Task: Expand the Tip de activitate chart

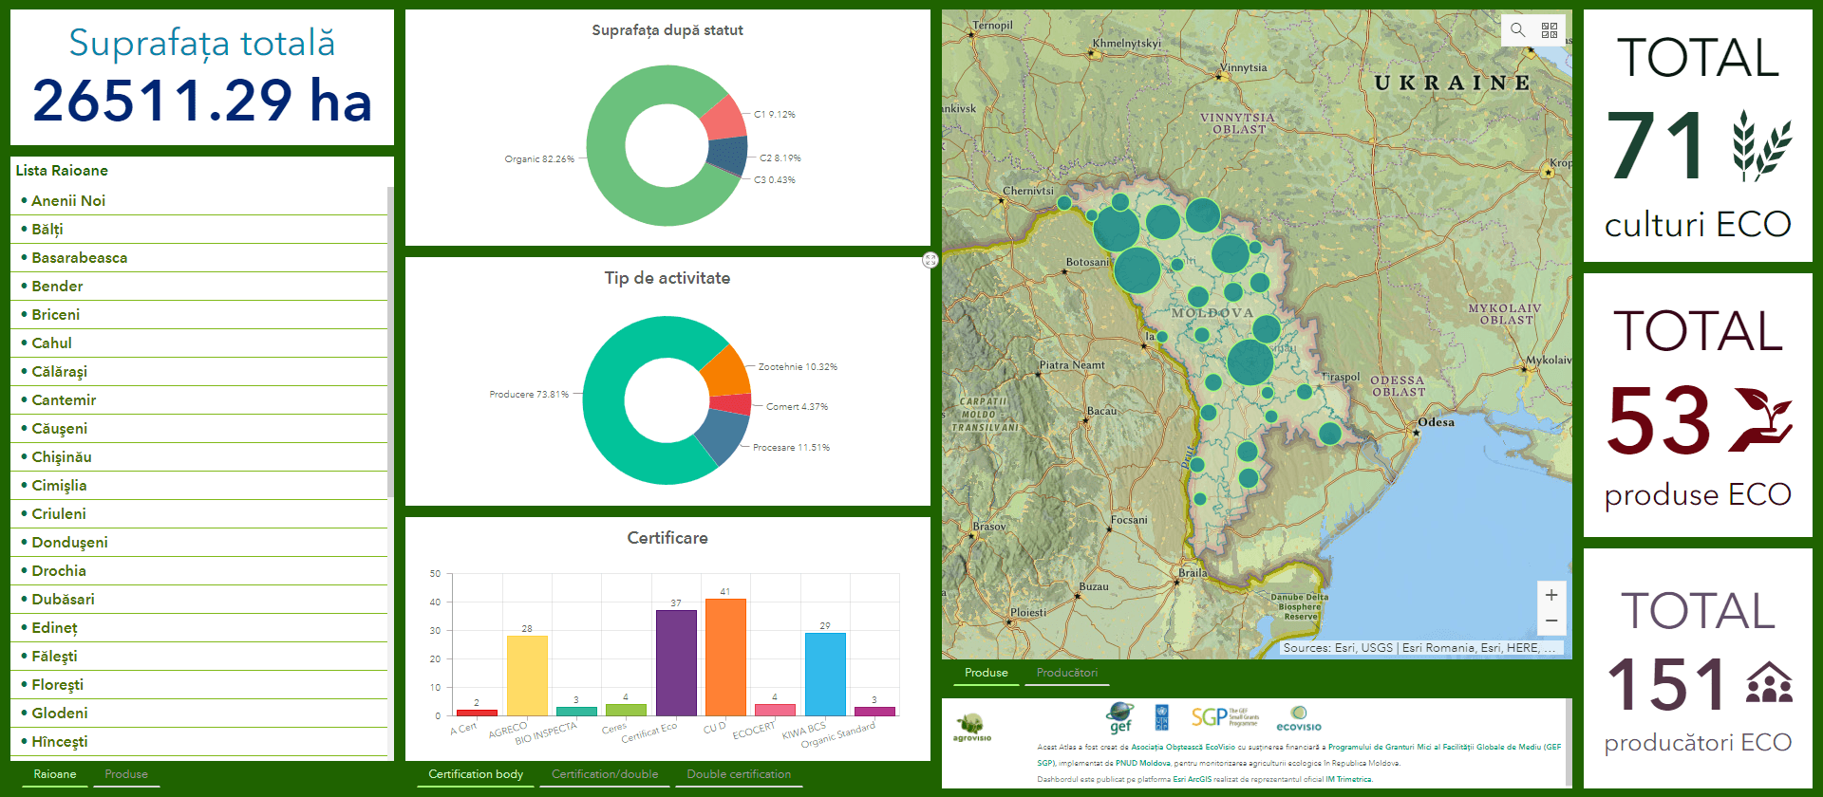Action: 930,260
